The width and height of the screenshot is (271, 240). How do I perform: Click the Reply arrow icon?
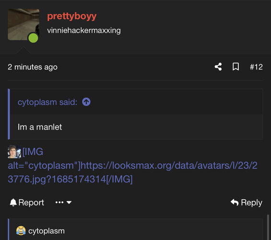235,202
